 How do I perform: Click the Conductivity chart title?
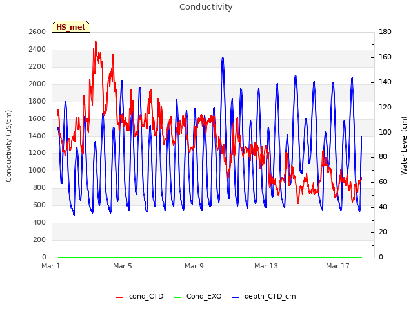pos(206,7)
